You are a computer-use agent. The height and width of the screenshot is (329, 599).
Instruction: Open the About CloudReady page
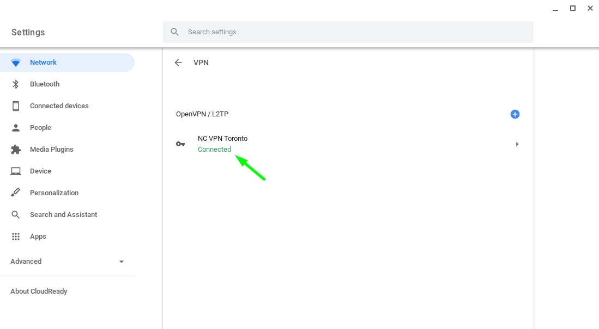(39, 291)
